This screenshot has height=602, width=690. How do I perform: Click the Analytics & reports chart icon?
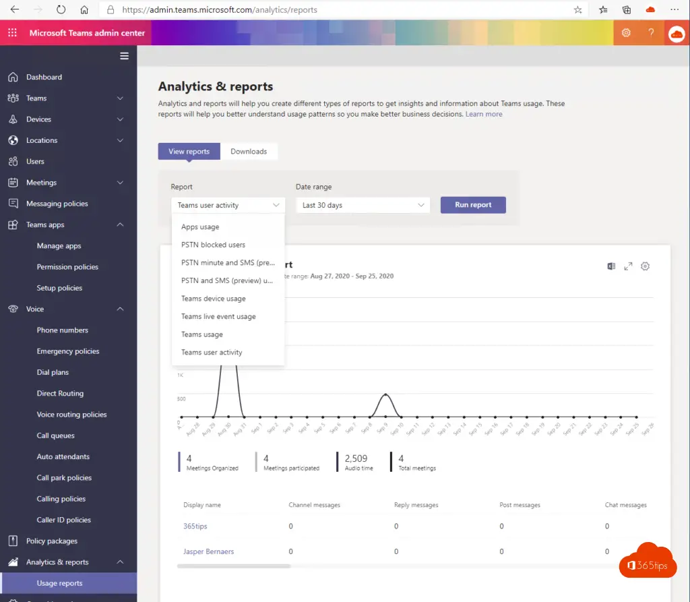[x=13, y=562]
